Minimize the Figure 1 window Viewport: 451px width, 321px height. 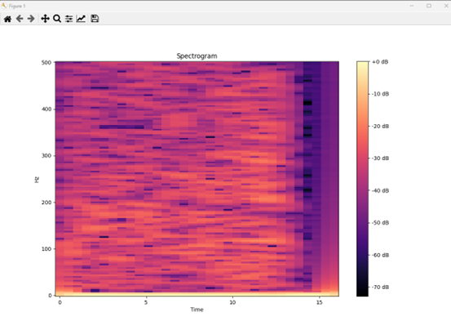point(412,6)
